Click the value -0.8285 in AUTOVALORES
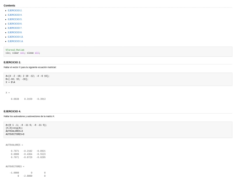 [x=41, y=157]
